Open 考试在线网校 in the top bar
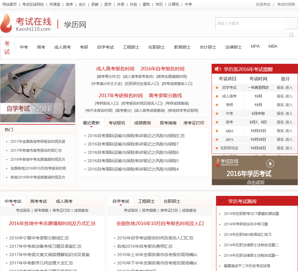Screen dimensions: 298x271 [x=33, y=4]
